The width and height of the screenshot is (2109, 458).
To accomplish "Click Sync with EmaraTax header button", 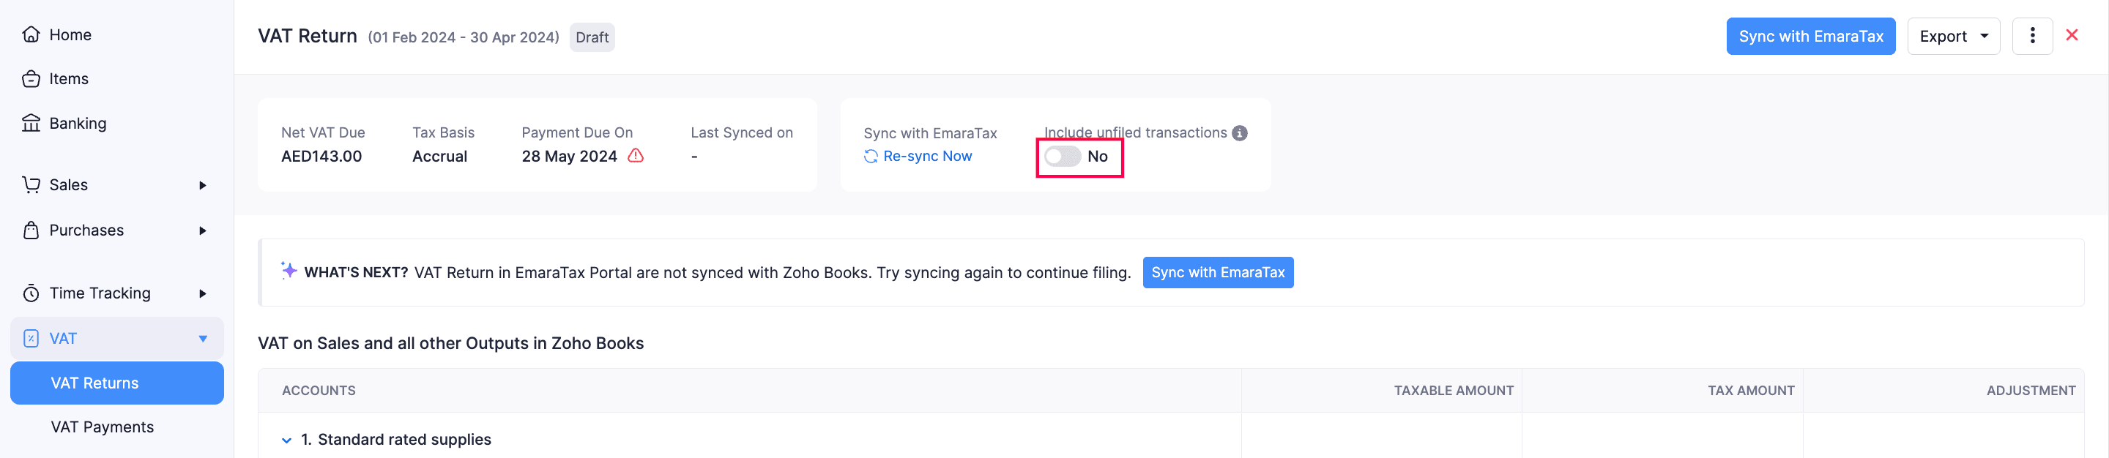I will (x=1810, y=36).
